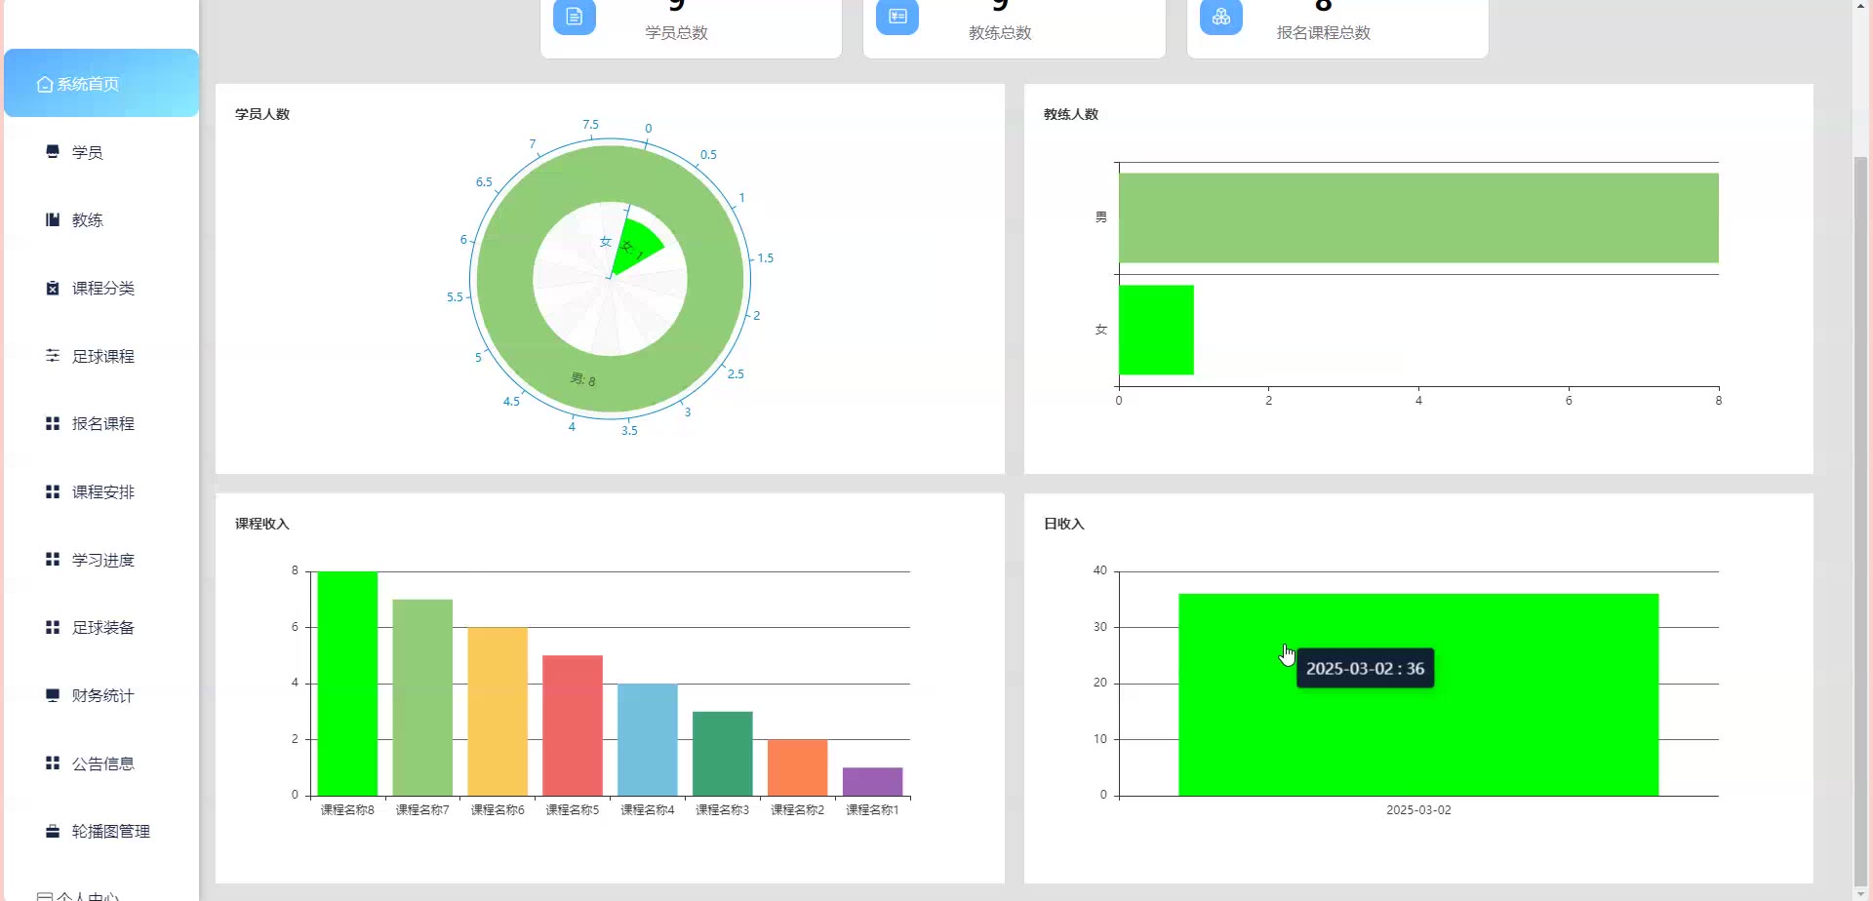Image resolution: width=1873 pixels, height=901 pixels.
Task: Click the 足球课程 sliders icon
Action: (x=53, y=355)
